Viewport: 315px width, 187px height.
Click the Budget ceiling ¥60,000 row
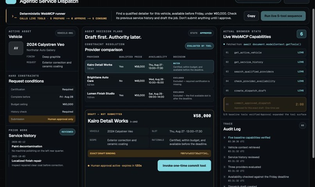[42, 104]
